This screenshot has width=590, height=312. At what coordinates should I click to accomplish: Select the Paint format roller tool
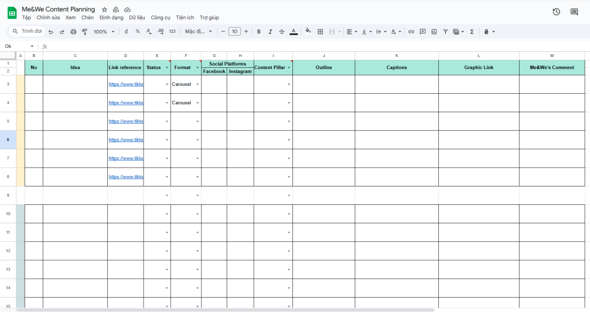click(84, 32)
